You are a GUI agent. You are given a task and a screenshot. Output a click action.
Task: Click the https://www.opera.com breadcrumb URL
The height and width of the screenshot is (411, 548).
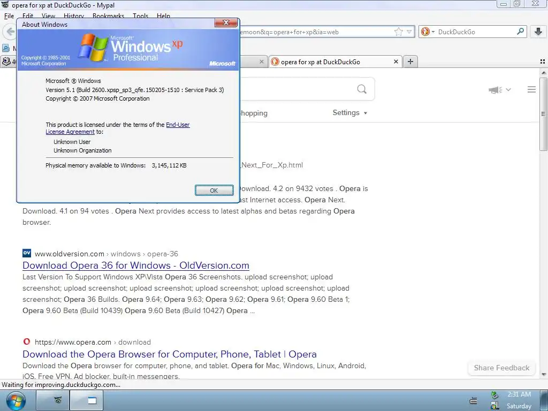tap(73, 342)
